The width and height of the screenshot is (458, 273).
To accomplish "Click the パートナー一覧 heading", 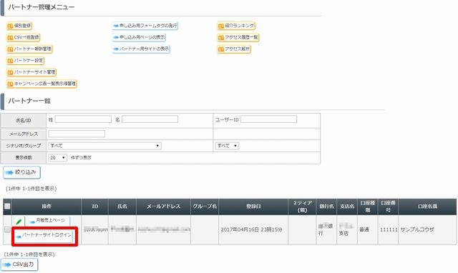I will (29, 101).
